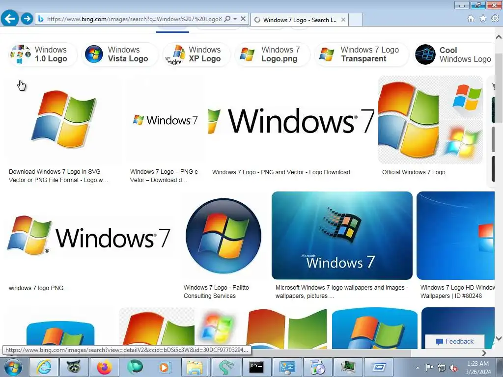Show hidden system tray icons
503x377 pixels.
pyautogui.click(x=418, y=368)
